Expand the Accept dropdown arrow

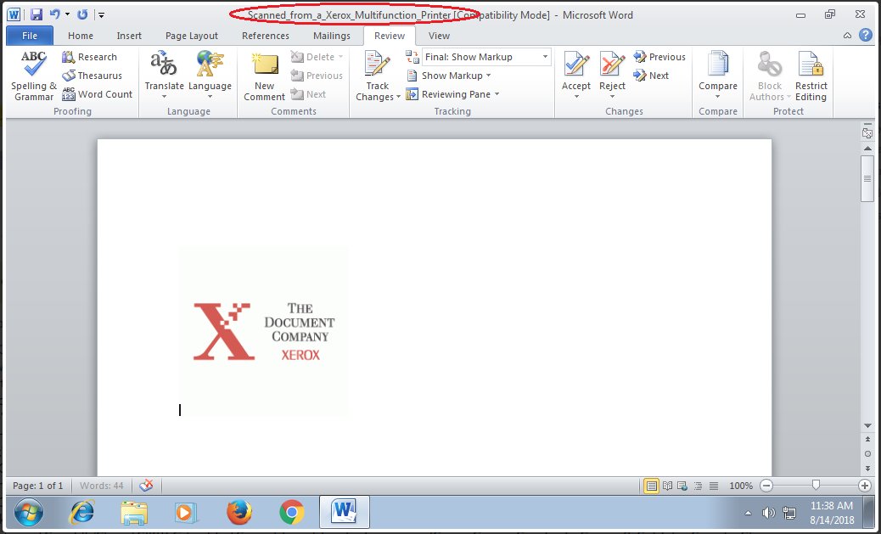point(576,97)
